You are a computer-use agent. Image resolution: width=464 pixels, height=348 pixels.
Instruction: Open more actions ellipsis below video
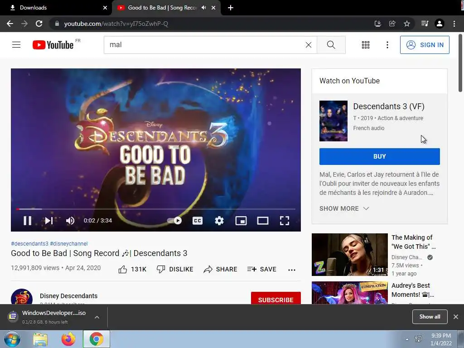click(x=292, y=270)
